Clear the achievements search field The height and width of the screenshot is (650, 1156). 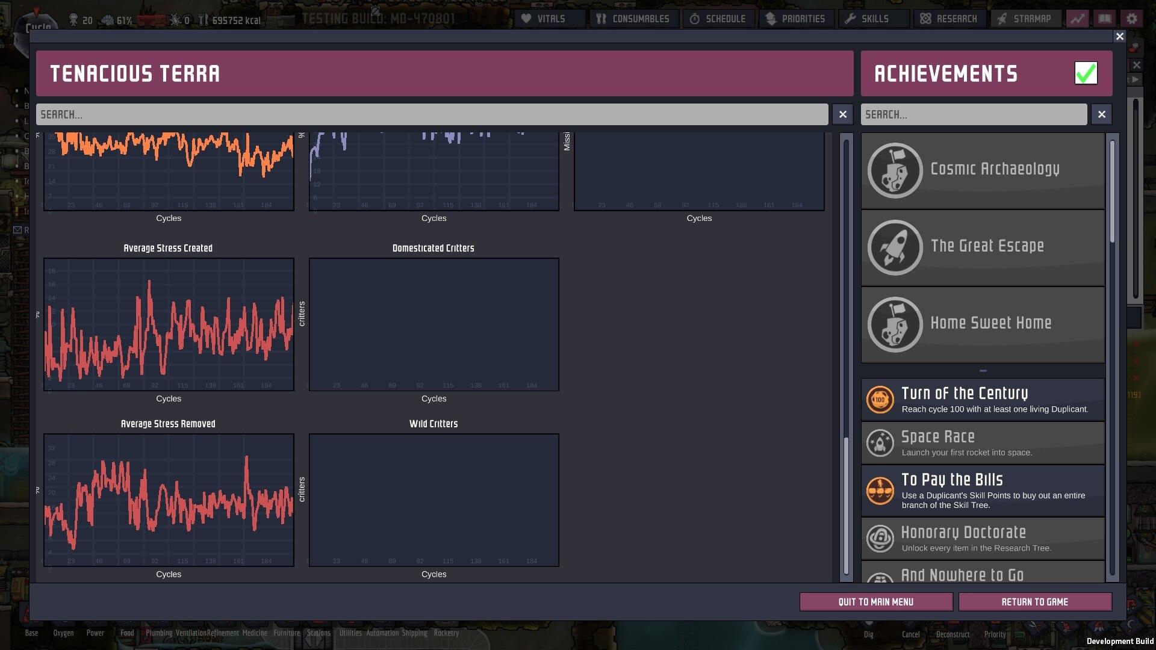coord(1101,114)
